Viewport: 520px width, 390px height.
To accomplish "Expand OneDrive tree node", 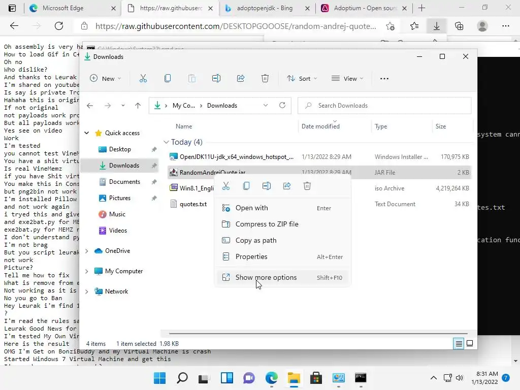I will [x=86, y=251].
